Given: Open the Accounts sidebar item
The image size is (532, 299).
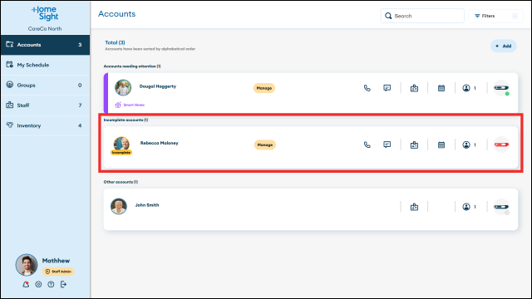Looking at the screenshot, I should (45, 45).
